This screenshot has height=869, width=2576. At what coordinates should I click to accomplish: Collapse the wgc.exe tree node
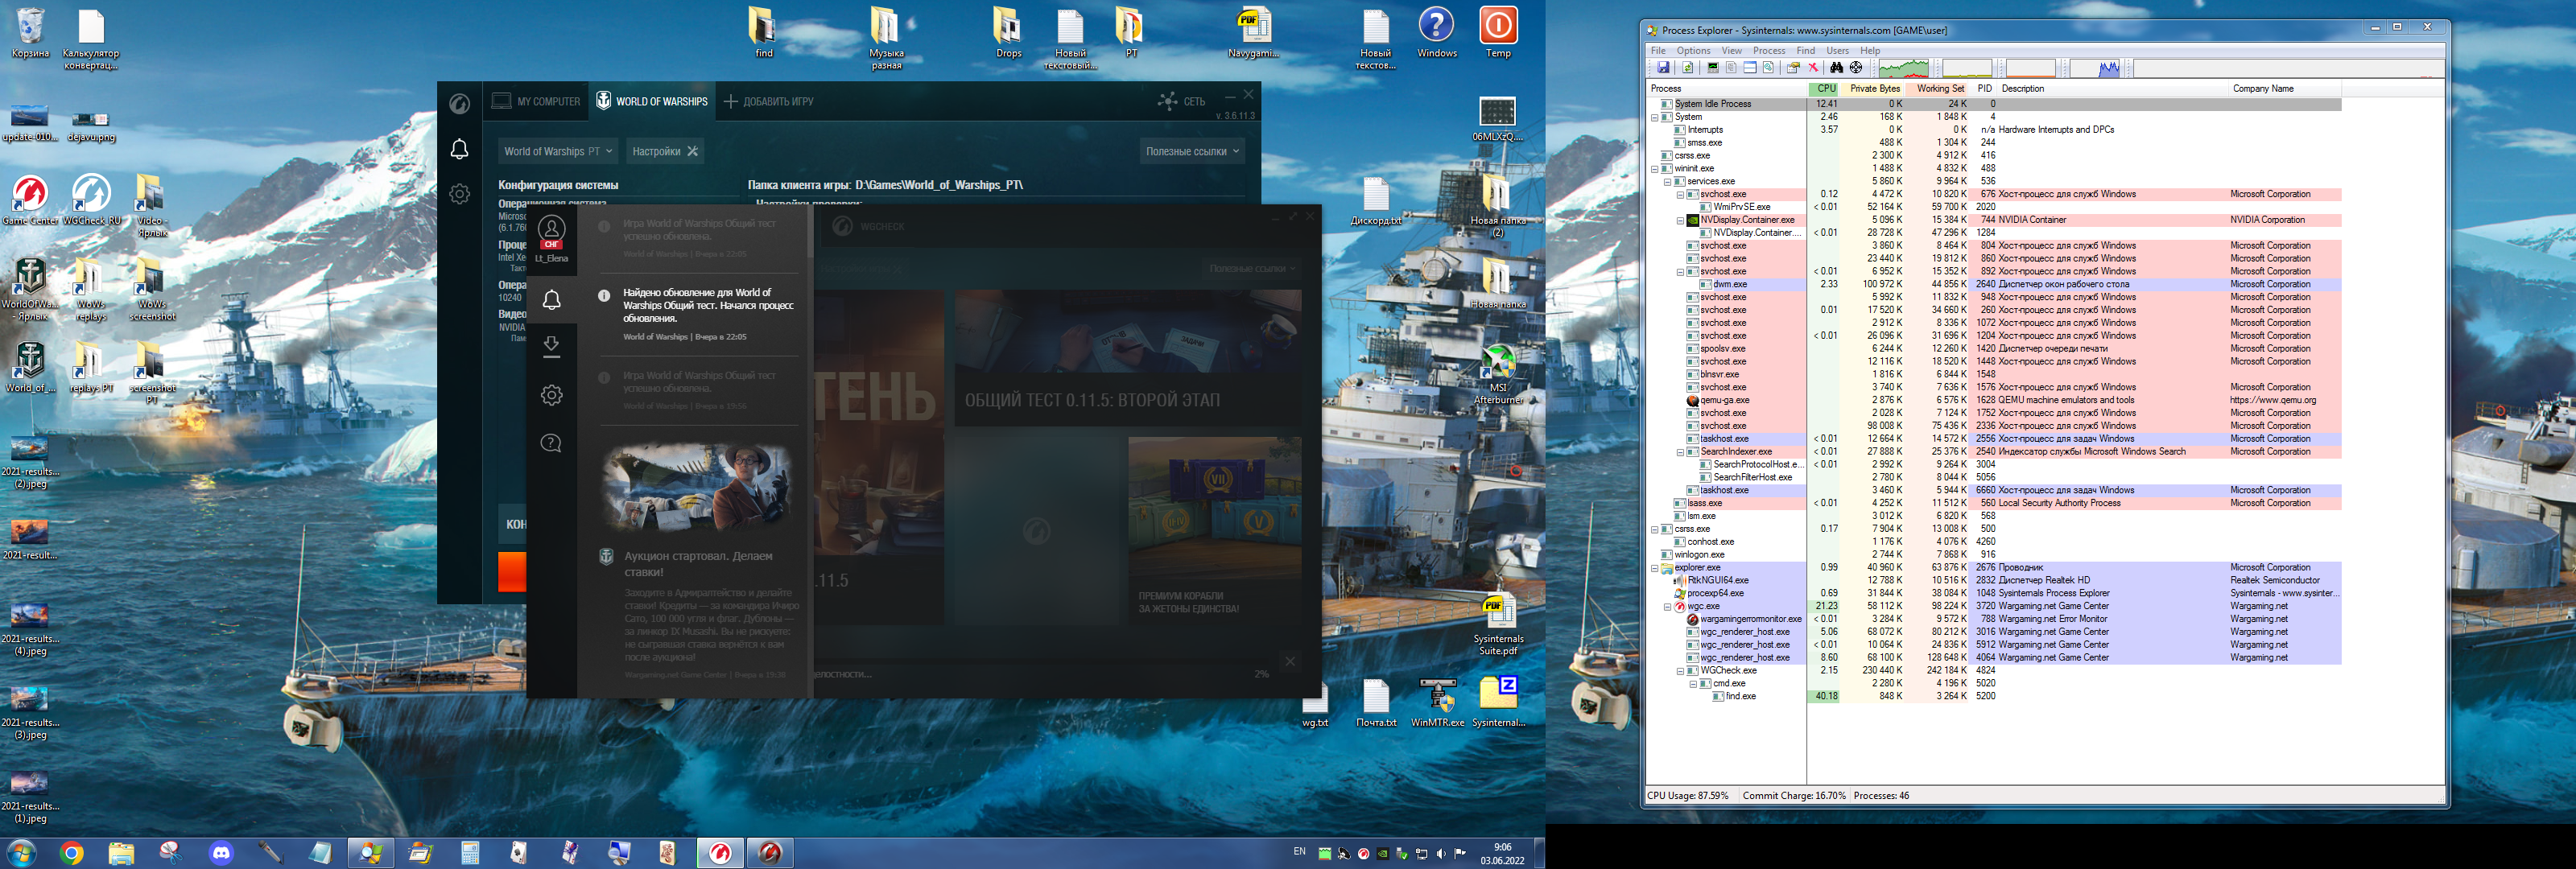click(x=1667, y=607)
